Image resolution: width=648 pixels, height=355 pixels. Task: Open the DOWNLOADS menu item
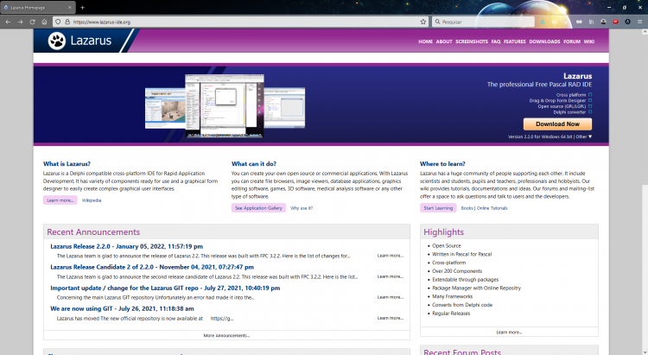544,41
